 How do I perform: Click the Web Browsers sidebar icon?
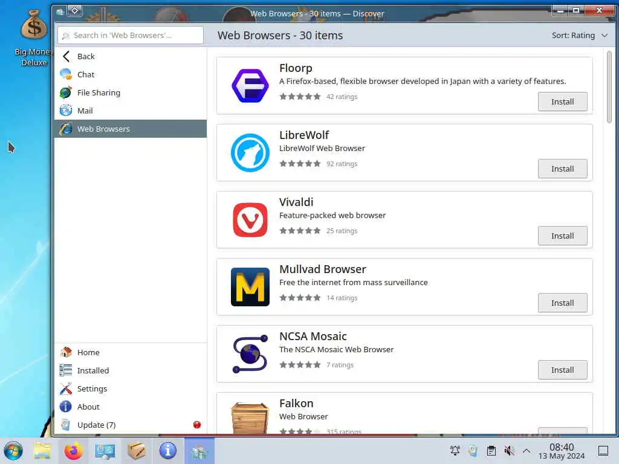pyautogui.click(x=65, y=129)
